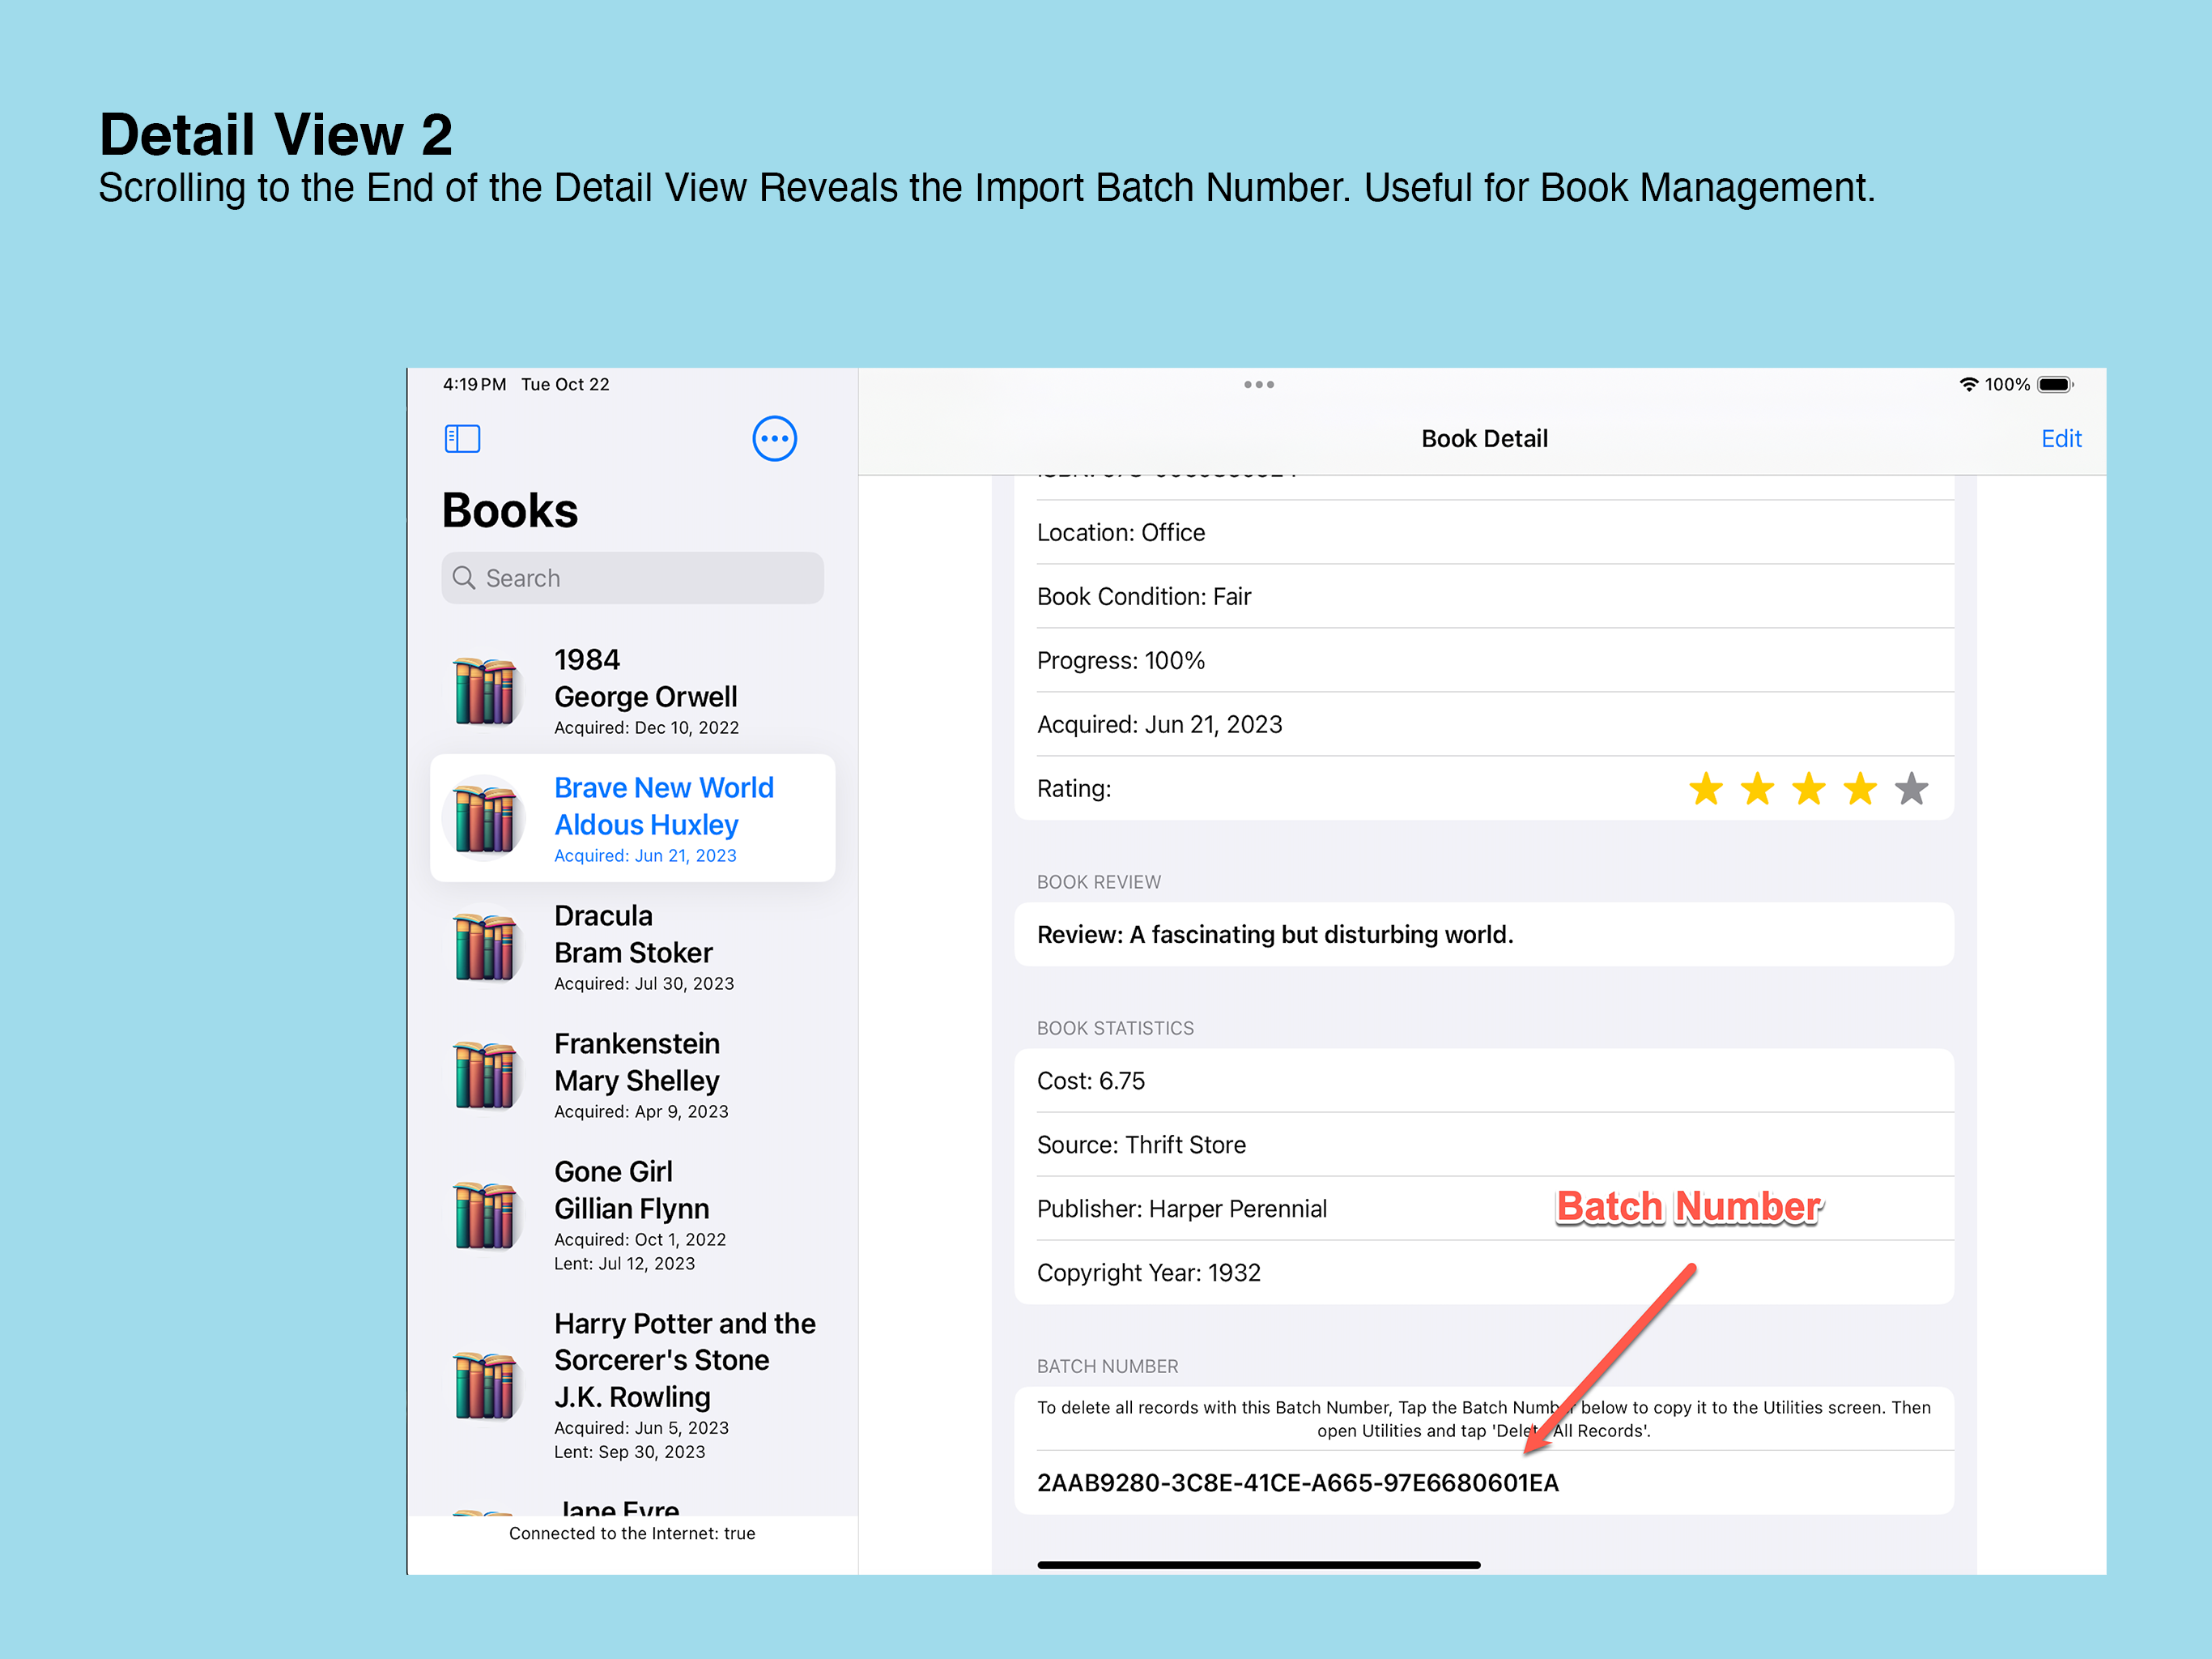Tap the Edit button
Screen dimensions: 2212x1659
coord(2060,438)
